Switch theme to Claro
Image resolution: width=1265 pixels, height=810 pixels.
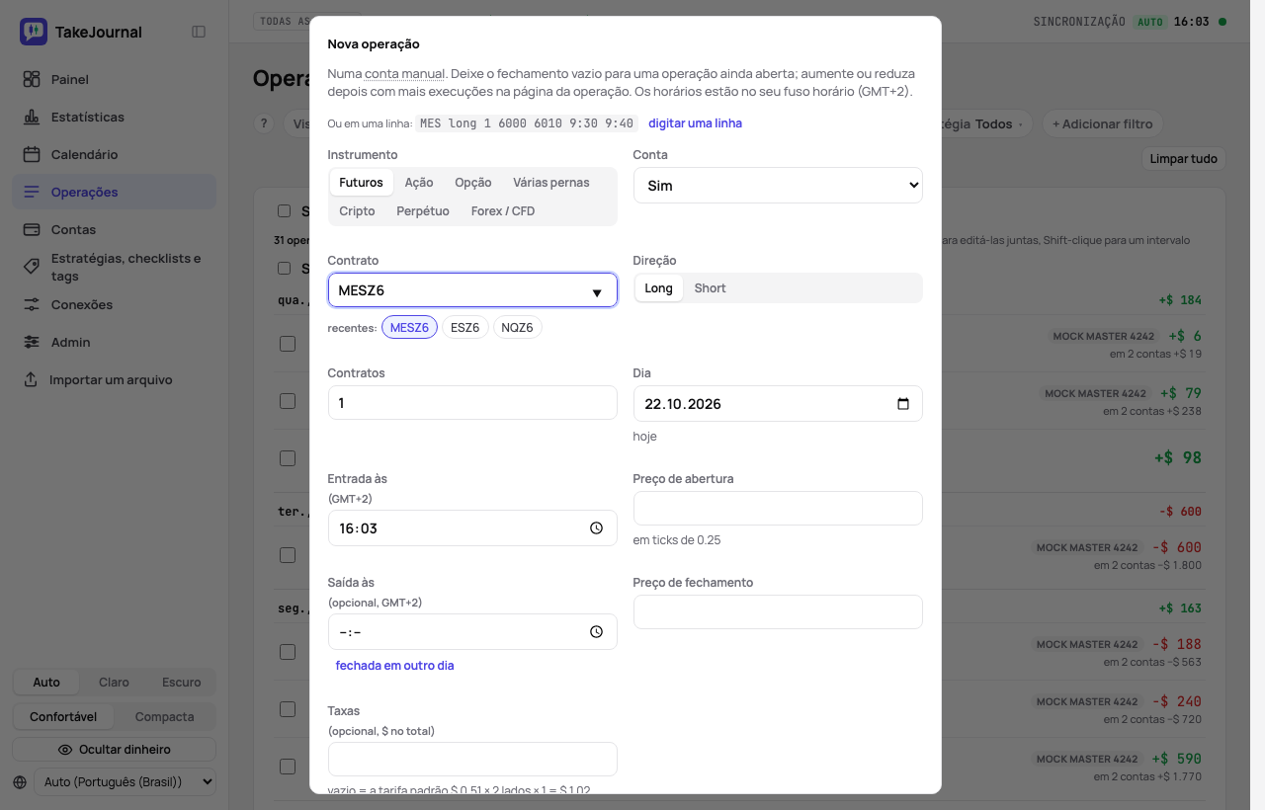[114, 683]
